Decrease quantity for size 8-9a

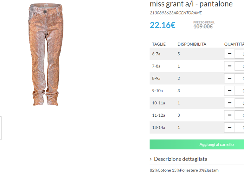click(229, 78)
